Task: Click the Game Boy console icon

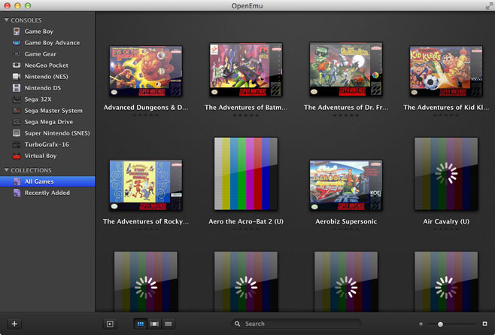Action: pyautogui.click(x=17, y=32)
